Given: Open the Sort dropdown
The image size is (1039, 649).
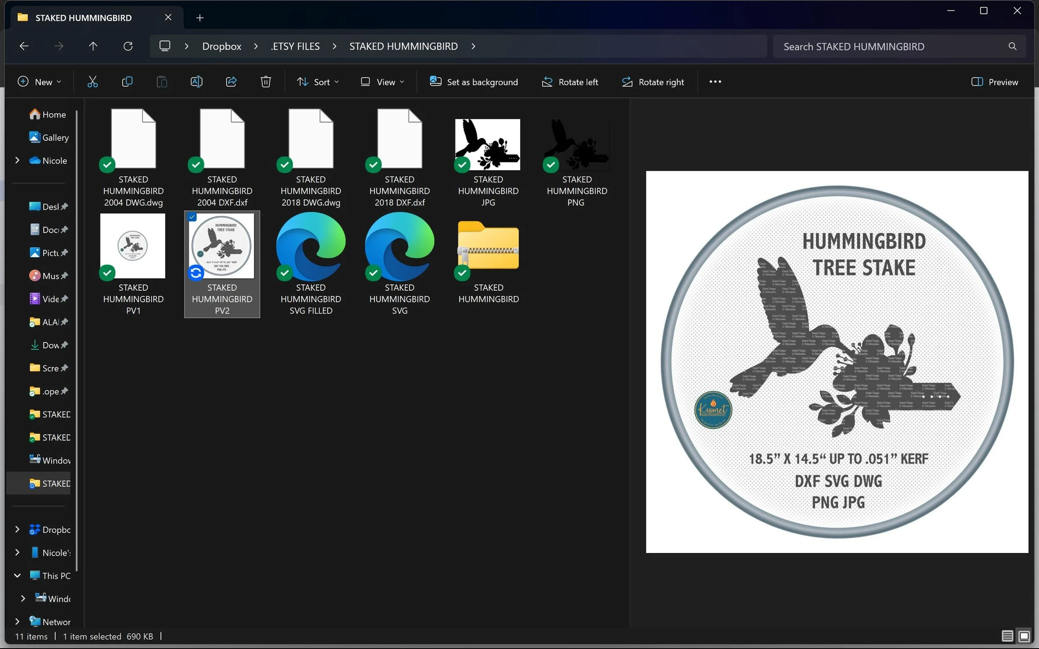Looking at the screenshot, I should (x=318, y=81).
